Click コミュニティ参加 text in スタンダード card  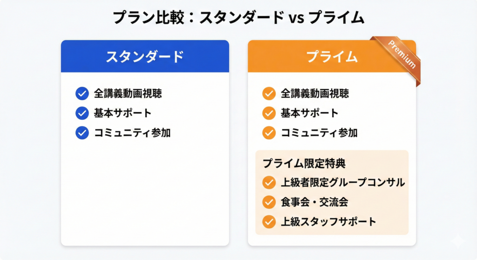click(132, 133)
